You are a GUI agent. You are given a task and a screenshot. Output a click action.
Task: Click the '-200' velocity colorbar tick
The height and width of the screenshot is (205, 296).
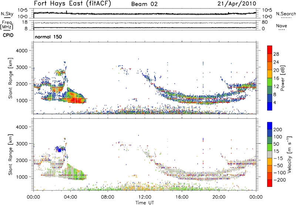pyautogui.click(x=280, y=180)
